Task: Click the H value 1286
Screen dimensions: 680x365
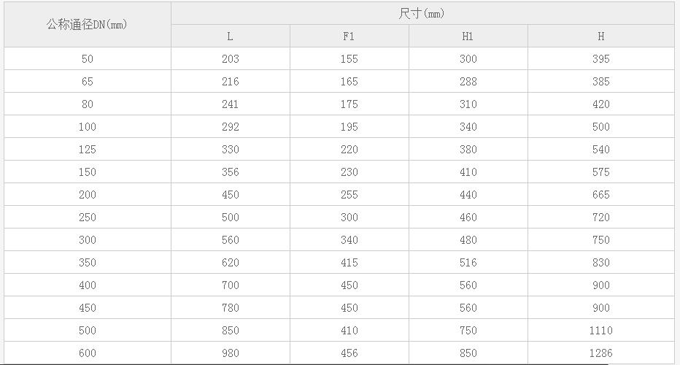Action: 600,353
